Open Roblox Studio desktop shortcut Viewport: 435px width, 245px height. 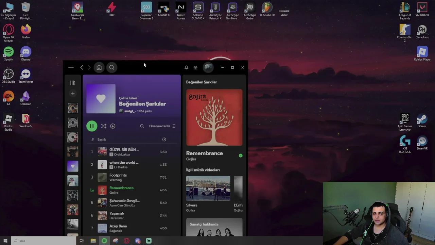point(8,122)
